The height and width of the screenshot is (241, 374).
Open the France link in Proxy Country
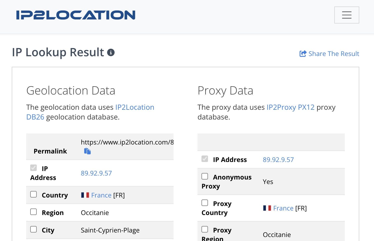coord(283,208)
